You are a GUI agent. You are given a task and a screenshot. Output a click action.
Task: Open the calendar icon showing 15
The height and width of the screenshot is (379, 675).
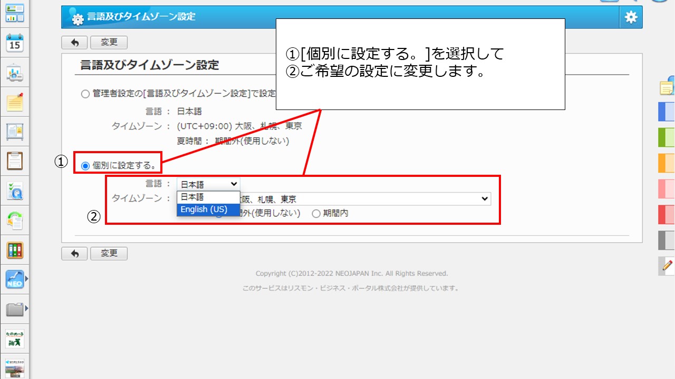coord(15,43)
